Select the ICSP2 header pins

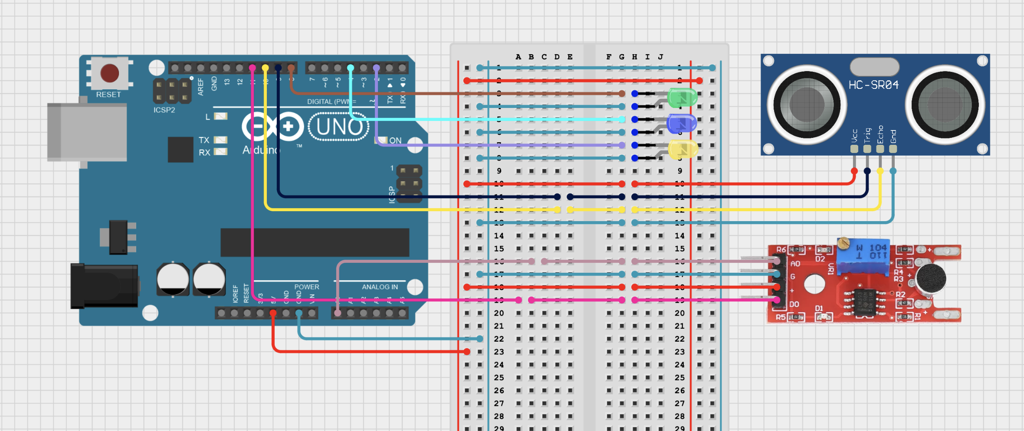pos(172,91)
